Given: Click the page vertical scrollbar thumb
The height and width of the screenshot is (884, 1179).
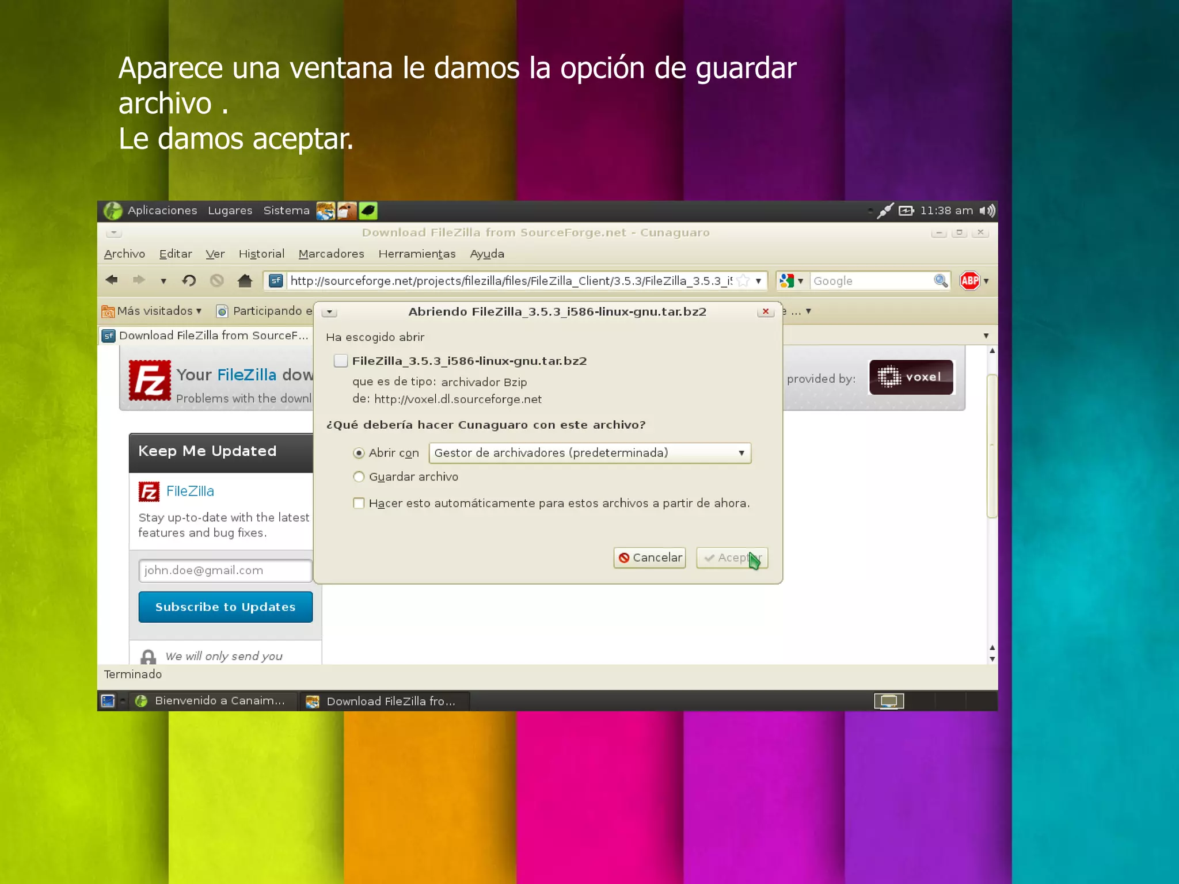Looking at the screenshot, I should click(x=991, y=446).
